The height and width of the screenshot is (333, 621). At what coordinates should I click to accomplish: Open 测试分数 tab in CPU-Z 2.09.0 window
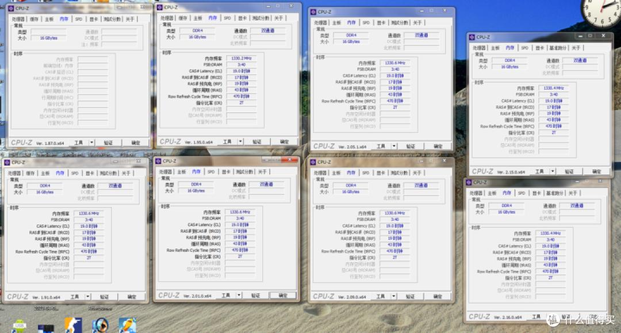[x=399, y=173]
